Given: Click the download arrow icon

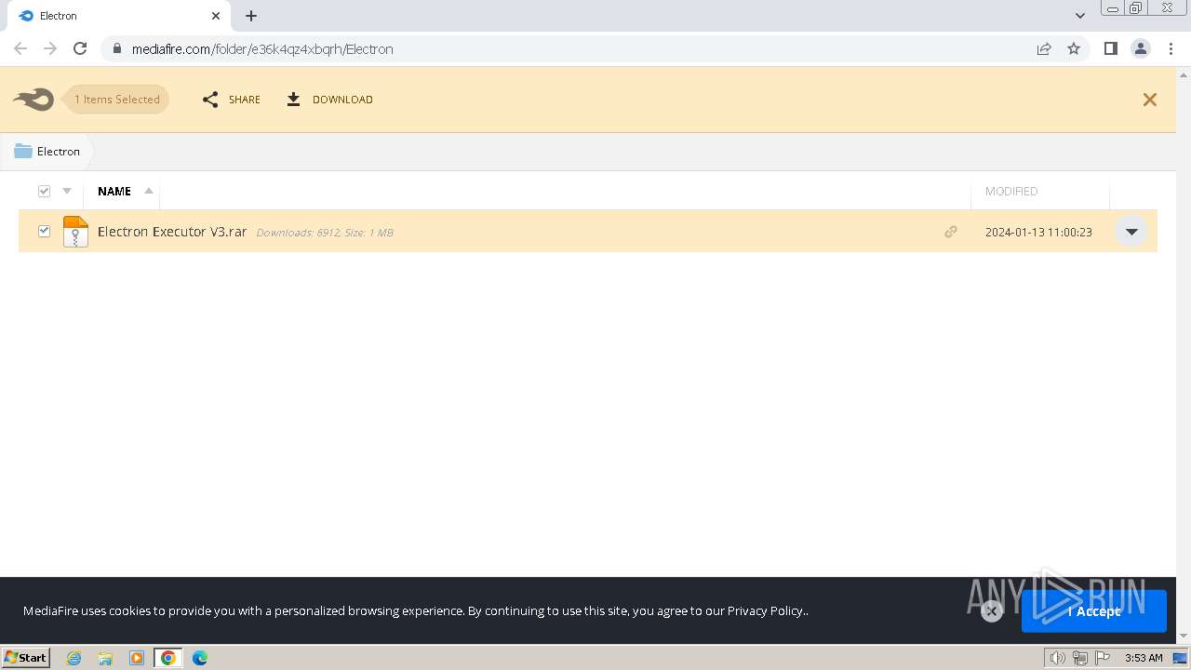Looking at the screenshot, I should tap(293, 100).
